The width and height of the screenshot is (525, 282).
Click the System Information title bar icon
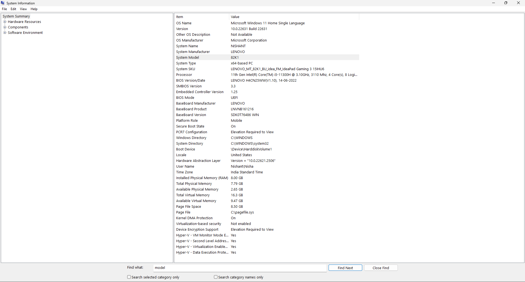coord(3,3)
